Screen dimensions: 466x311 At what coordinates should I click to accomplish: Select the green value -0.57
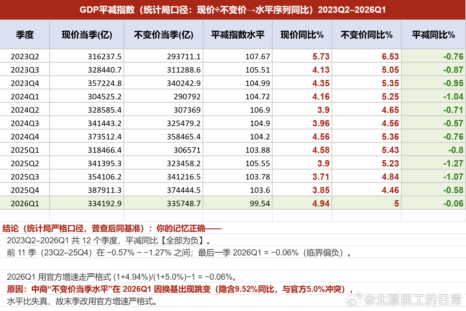coord(453,123)
